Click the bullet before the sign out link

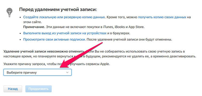(x=20, y=33)
